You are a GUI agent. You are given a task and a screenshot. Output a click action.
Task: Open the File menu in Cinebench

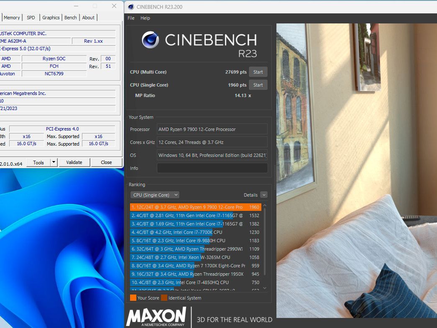[131, 18]
